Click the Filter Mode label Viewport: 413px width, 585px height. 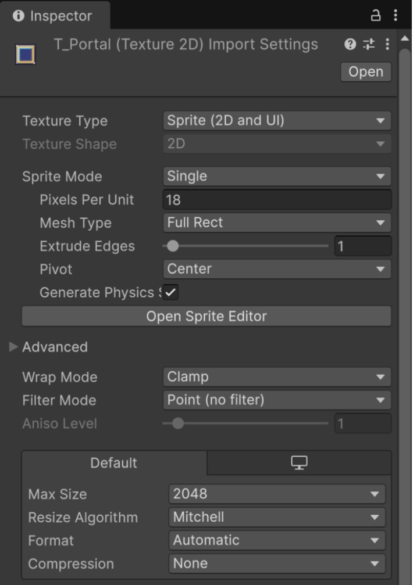59,400
